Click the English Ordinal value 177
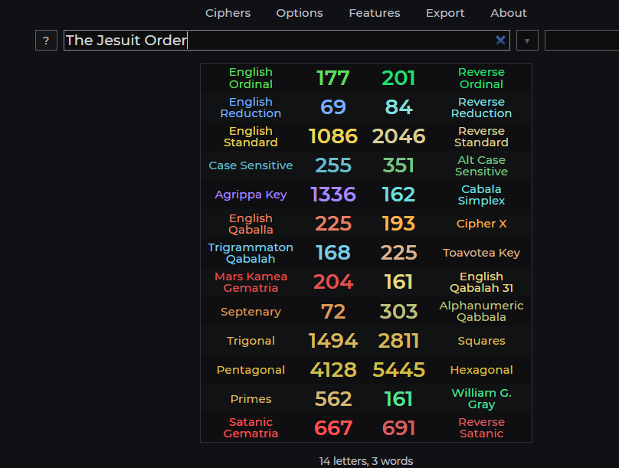Image resolution: width=619 pixels, height=468 pixels. point(333,78)
